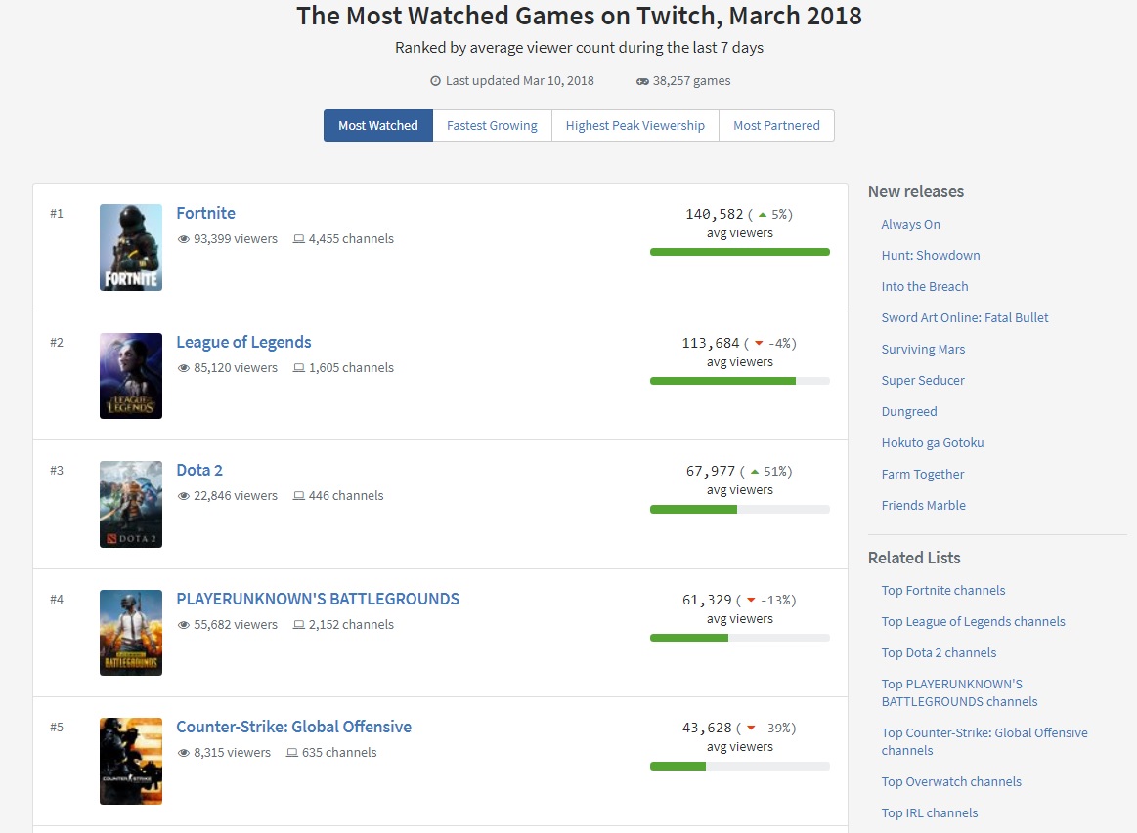Screen dimensions: 1137x833
Task: Click the gamepad icon beside 38,257 games
Action: click(x=642, y=81)
